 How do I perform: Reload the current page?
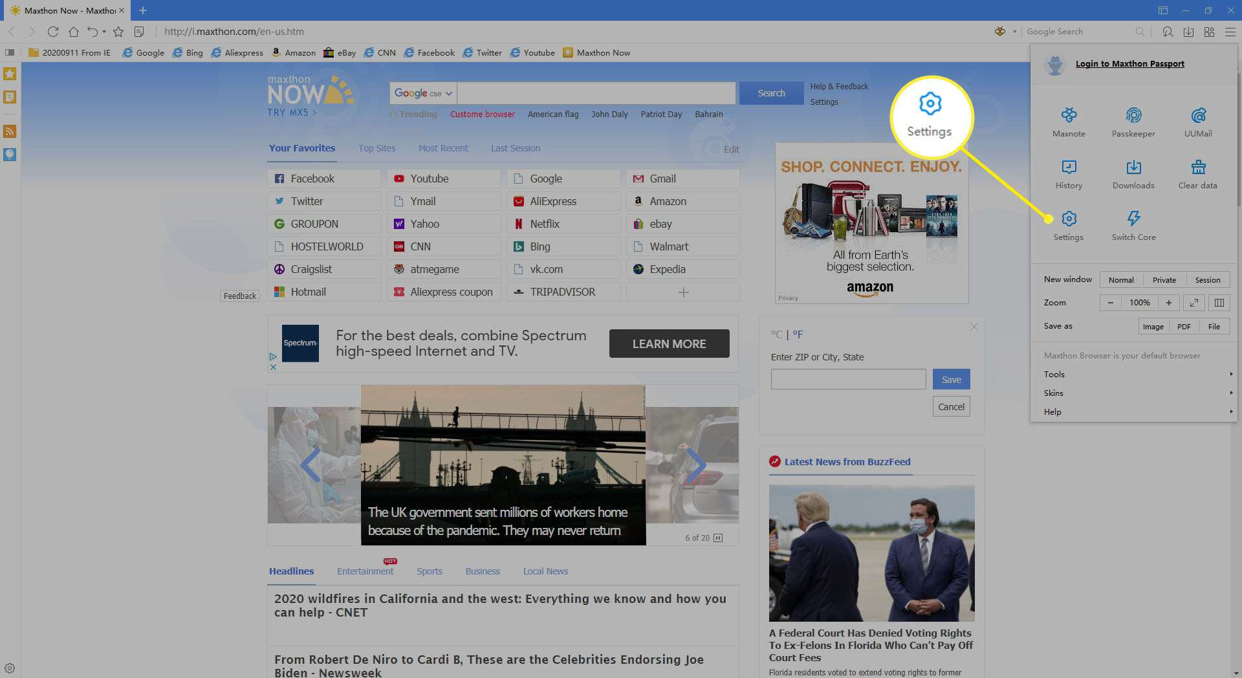(x=53, y=31)
